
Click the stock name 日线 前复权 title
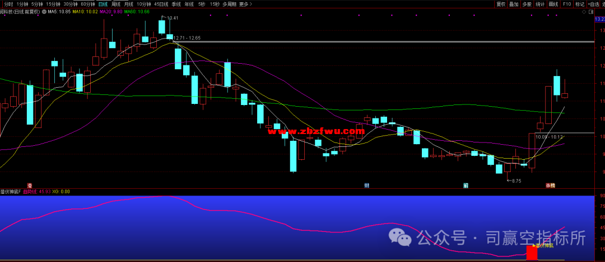(x=20, y=12)
